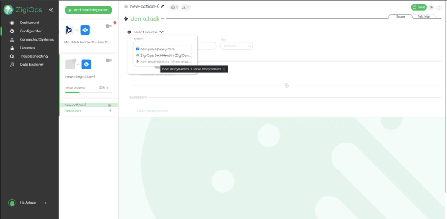The image size is (447, 219).
Task: Open the Type Minutes dropdown
Action: pos(236,46)
